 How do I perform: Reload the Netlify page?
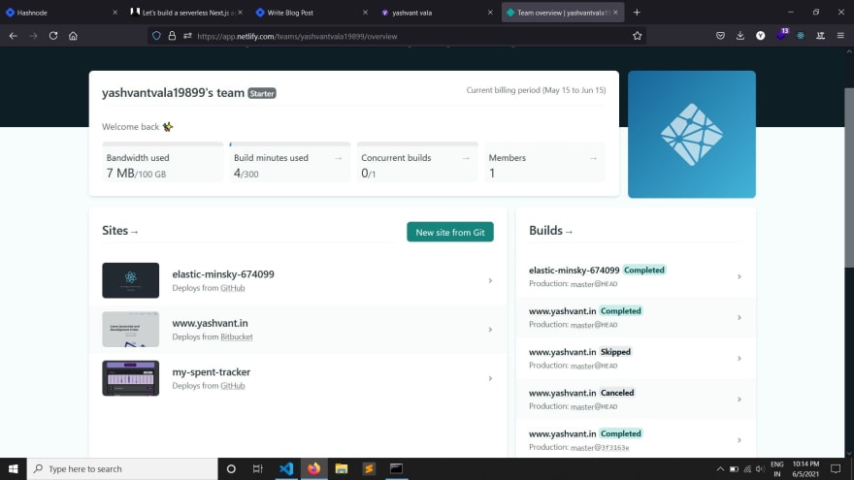pos(52,36)
